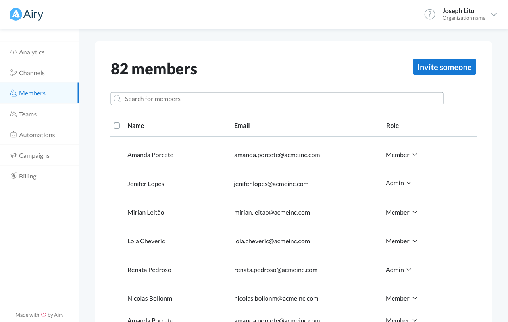Go to the Campaigns section label
Screen dimensions: 508x322
coord(34,155)
